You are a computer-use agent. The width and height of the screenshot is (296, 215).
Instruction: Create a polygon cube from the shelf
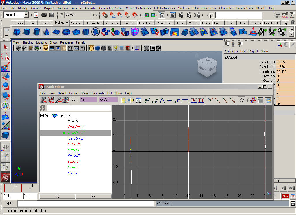27,32
